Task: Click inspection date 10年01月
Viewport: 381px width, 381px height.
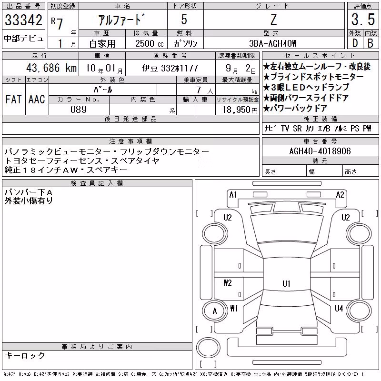Action: [x=104, y=68]
